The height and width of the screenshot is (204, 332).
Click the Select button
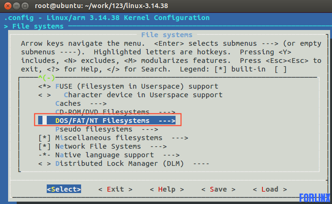64,189
